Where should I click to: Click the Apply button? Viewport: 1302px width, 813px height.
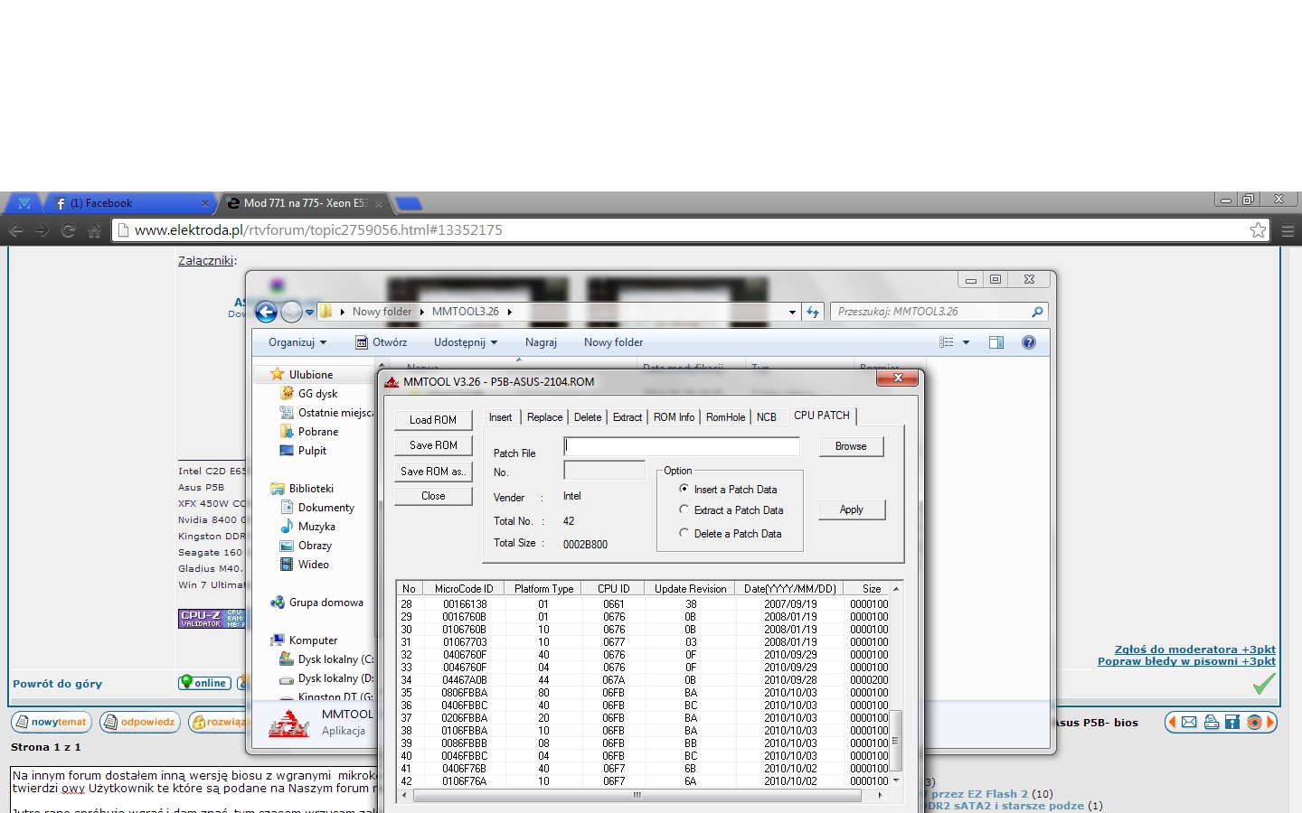pyautogui.click(x=851, y=509)
